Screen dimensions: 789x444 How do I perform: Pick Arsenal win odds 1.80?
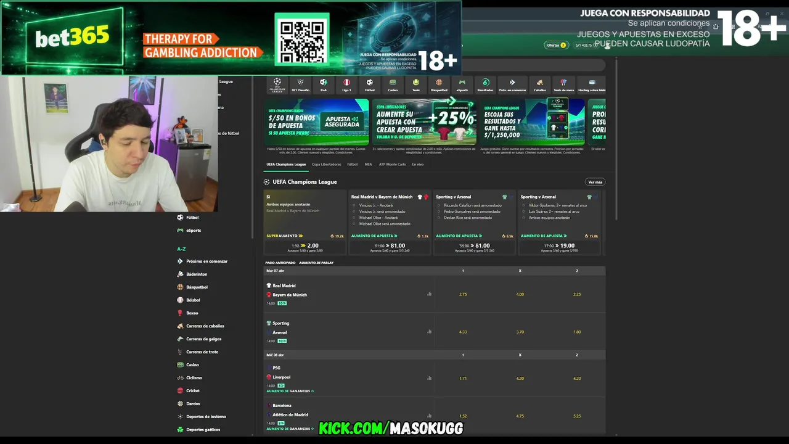577,332
